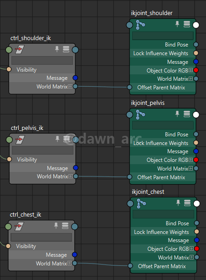Image resolution: width=206 pixels, height=280 pixels.
Task: Click the joint icon on ikjoint_chest node
Action: click(141, 203)
